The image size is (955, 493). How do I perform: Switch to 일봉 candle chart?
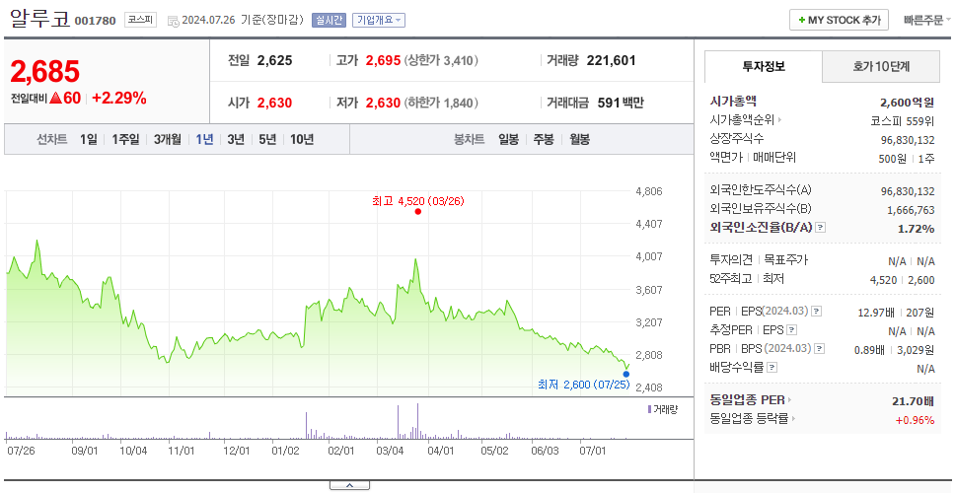(x=508, y=139)
